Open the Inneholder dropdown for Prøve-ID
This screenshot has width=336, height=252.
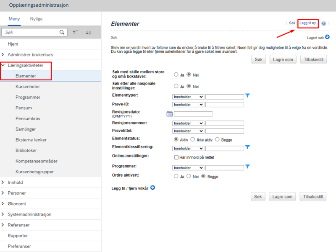coord(188,104)
